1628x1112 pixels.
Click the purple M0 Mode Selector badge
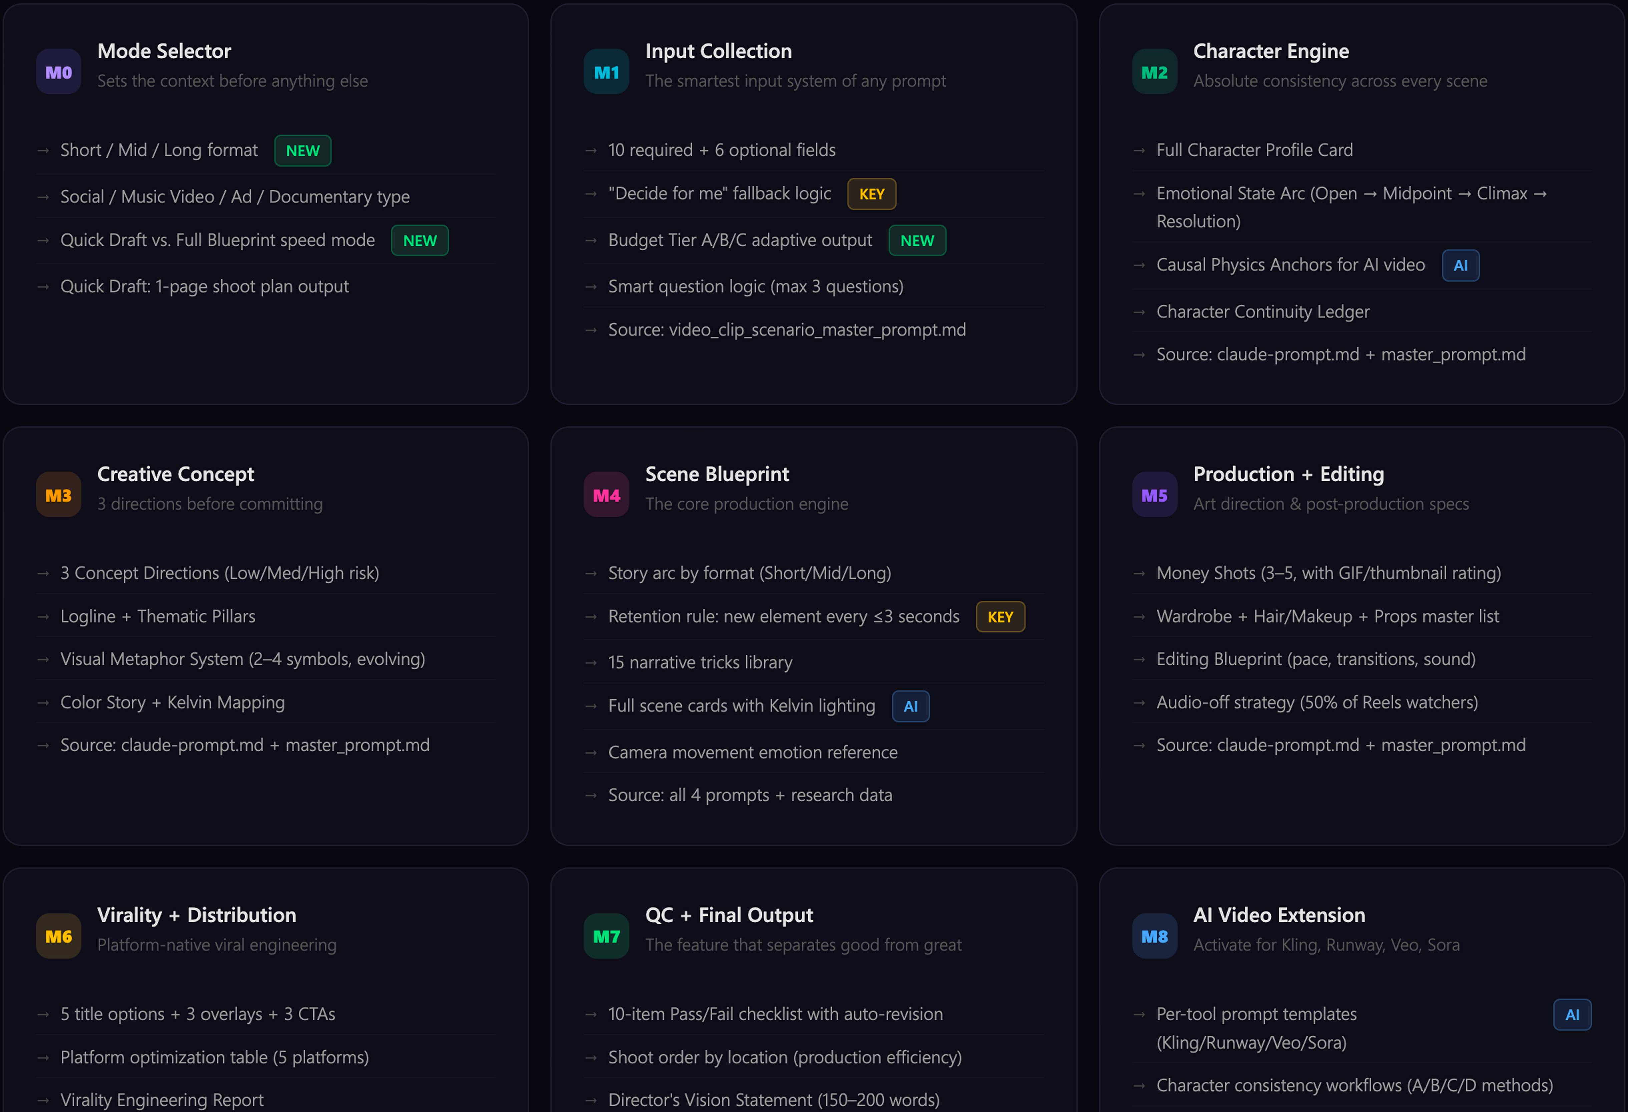click(59, 72)
